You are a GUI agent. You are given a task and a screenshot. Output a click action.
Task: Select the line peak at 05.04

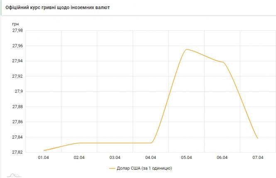click(187, 49)
